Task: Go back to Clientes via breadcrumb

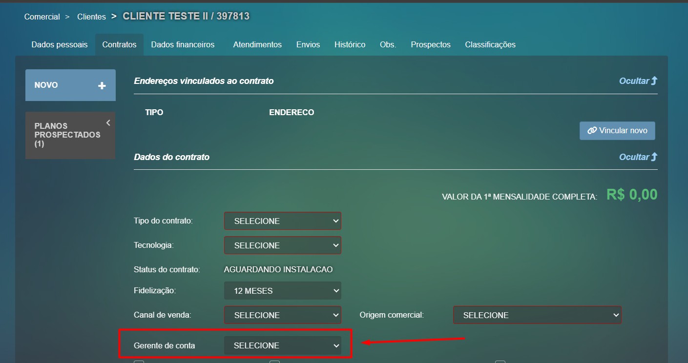Action: click(91, 17)
